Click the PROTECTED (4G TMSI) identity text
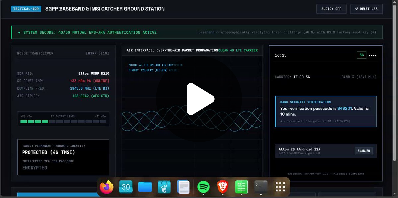The width and height of the screenshot is (398, 198). click(48, 153)
